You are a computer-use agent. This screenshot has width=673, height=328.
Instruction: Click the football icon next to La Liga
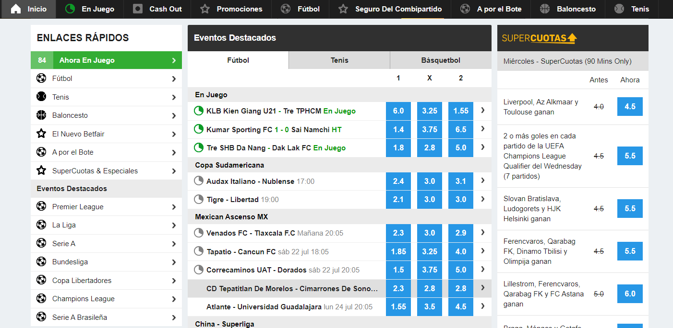pyautogui.click(x=41, y=225)
